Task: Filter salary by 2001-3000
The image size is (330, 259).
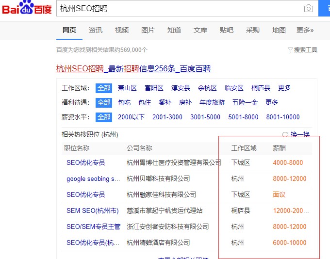Action: tap(167, 117)
